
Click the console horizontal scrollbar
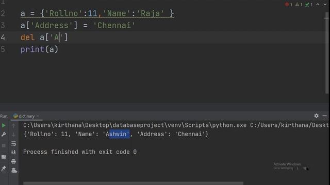[133, 183]
